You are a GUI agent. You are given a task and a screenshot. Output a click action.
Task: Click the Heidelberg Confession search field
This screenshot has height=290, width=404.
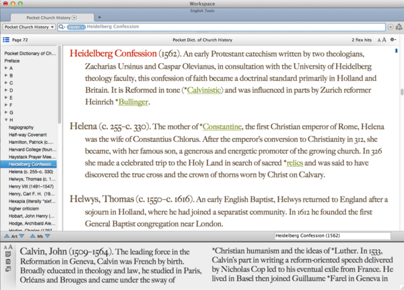click(222, 27)
